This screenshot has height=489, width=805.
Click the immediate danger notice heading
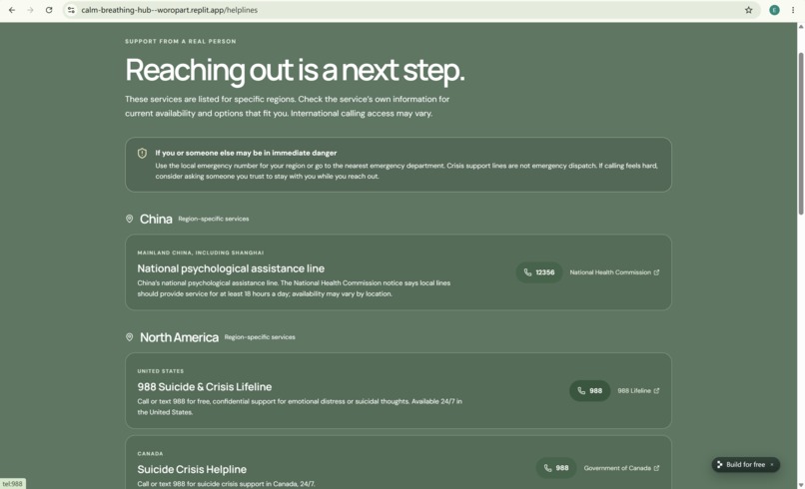[x=246, y=153]
